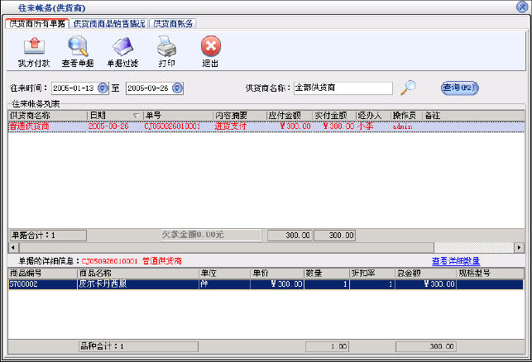Click the horizontal scrollbar left arrow
Image resolution: width=532 pixels, height=362 pixels.
coord(13,247)
